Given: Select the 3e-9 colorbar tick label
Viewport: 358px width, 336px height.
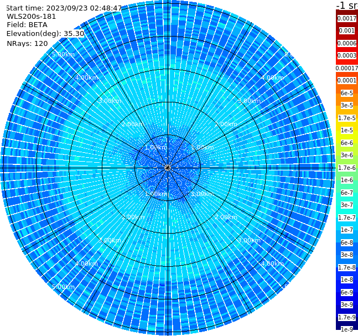Looking at the screenshot, I should pos(347,304).
